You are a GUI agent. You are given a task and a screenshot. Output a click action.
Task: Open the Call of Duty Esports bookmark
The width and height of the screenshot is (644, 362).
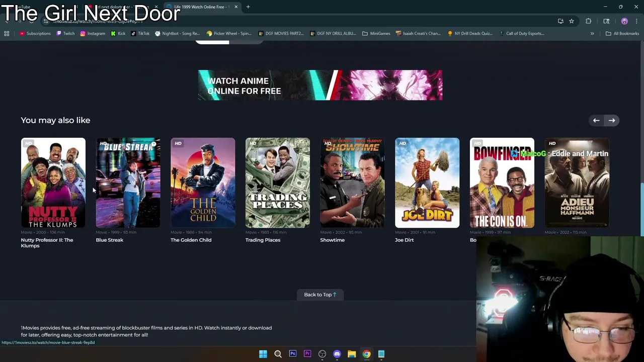[x=522, y=34]
